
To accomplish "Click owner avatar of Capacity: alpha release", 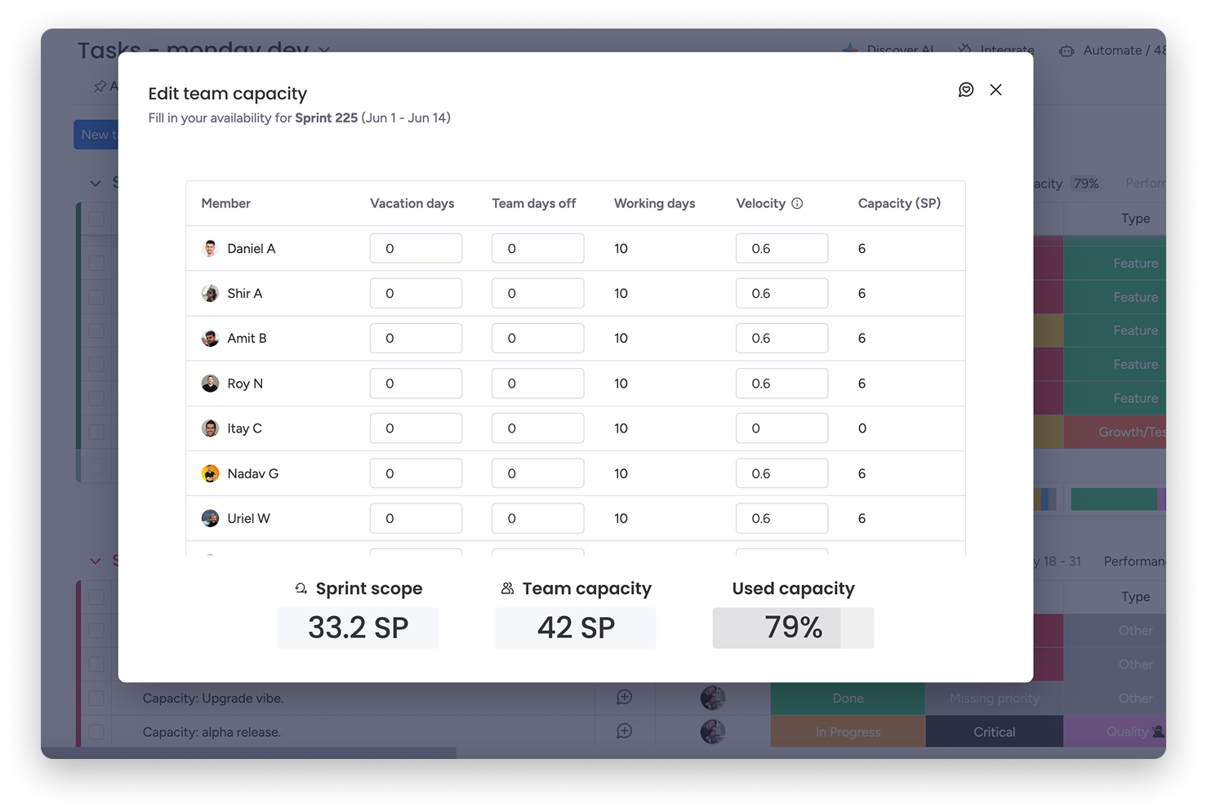I will pyautogui.click(x=713, y=731).
